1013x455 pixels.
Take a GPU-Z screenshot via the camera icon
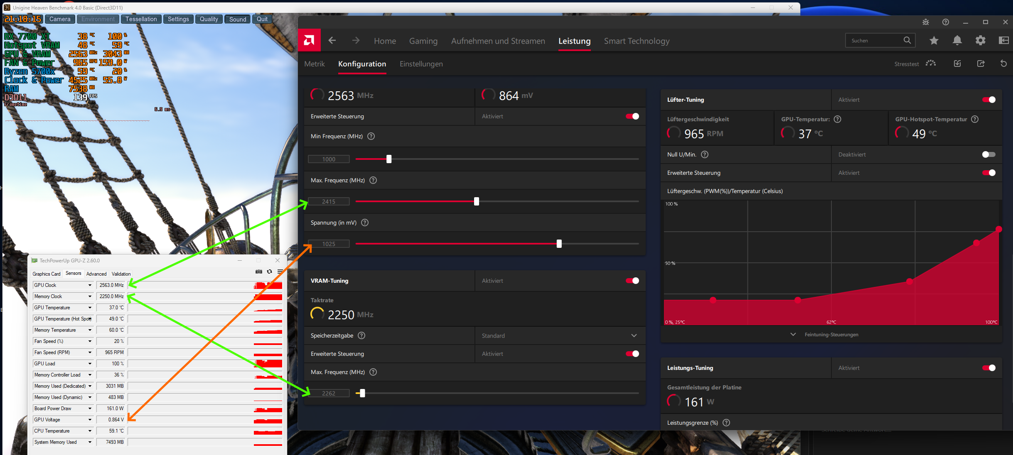point(259,272)
